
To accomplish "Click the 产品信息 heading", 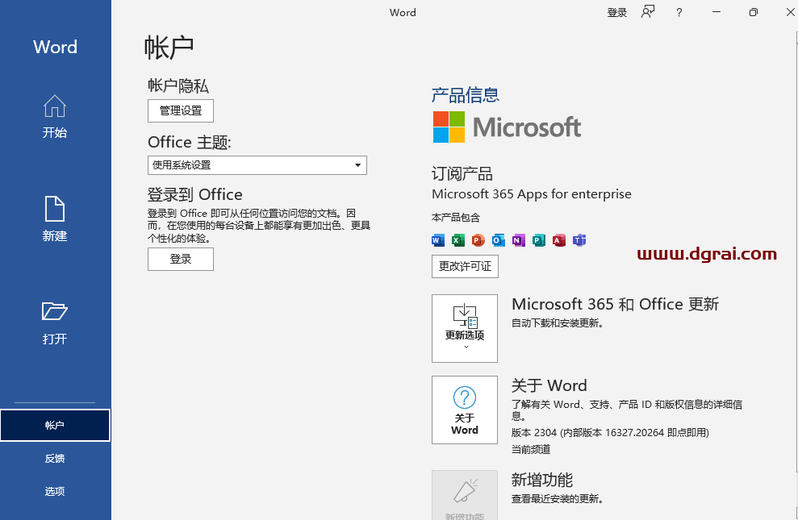I will coord(465,95).
